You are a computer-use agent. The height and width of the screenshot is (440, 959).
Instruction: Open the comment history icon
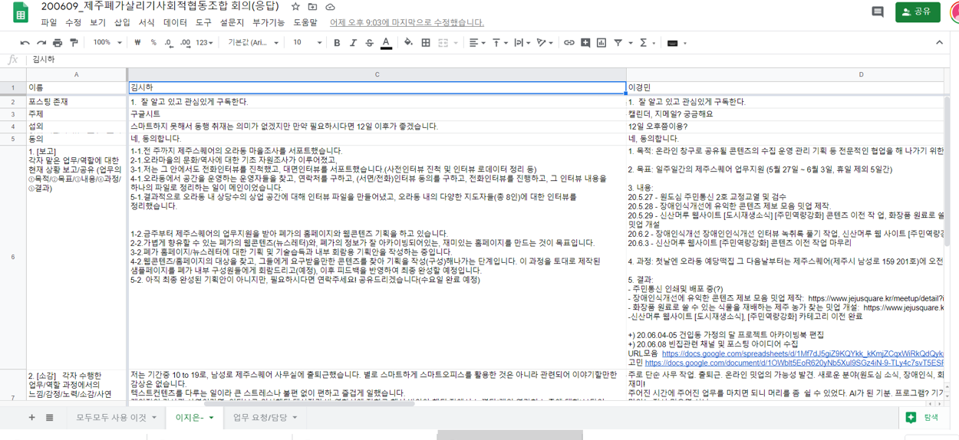(x=878, y=12)
